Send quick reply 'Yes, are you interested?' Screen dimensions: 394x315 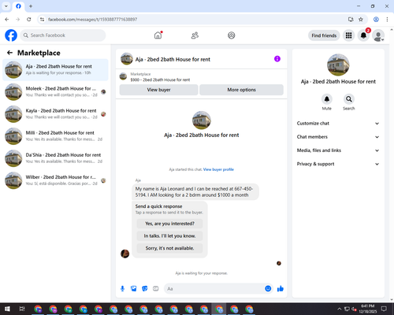point(169,224)
